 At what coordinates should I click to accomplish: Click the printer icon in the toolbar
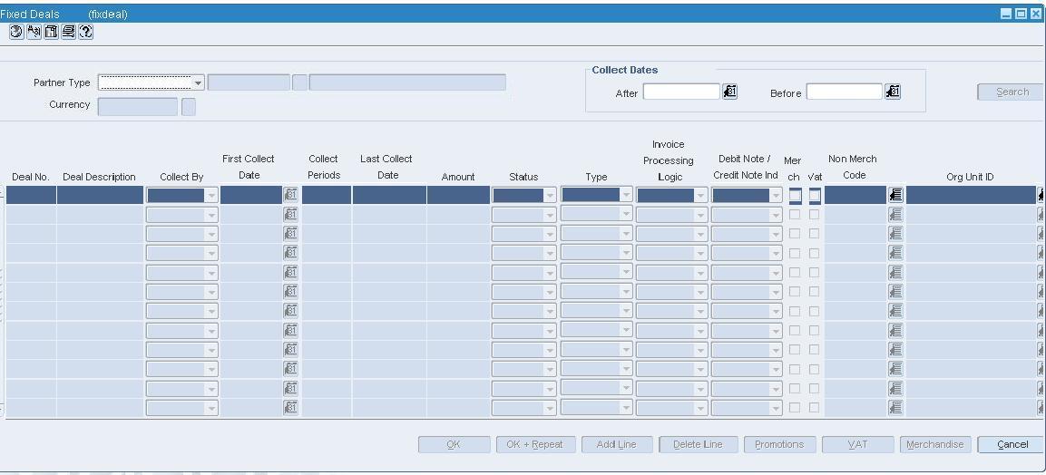[69, 32]
